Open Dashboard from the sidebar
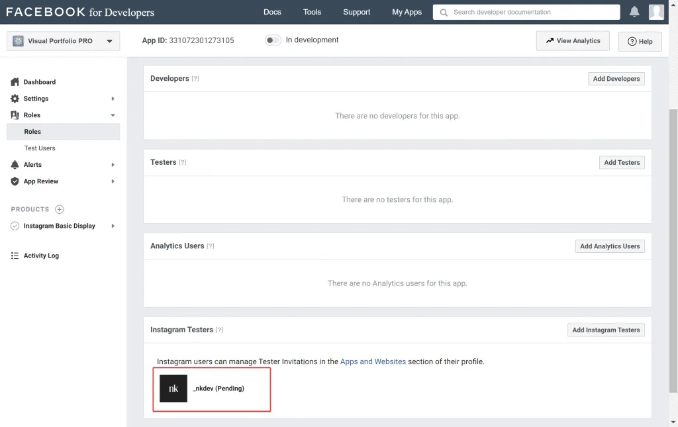The height and width of the screenshot is (427, 678). [39, 81]
